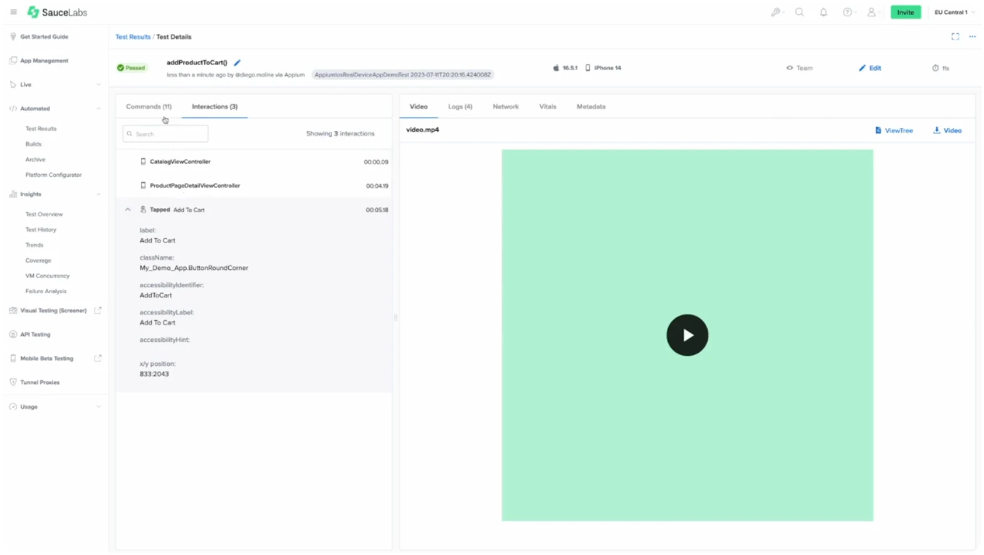The width and height of the screenshot is (984, 555).
Task: Open the Network tab
Action: coord(505,106)
